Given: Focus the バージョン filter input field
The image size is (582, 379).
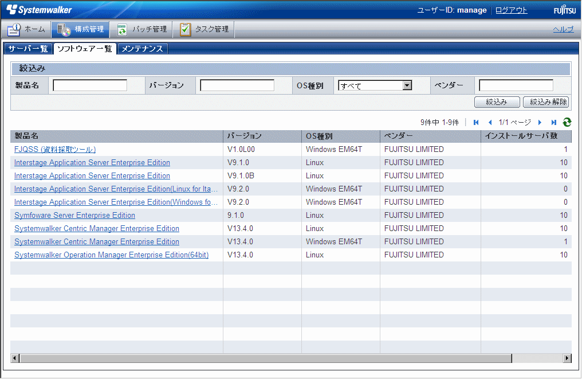Looking at the screenshot, I should coord(237,85).
